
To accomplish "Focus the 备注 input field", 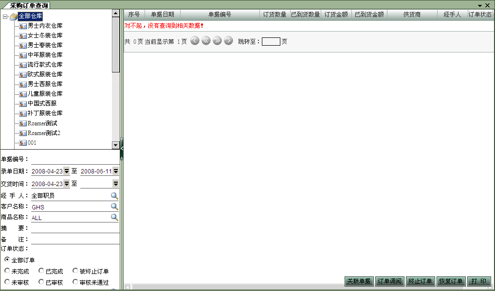I will (75, 240).
